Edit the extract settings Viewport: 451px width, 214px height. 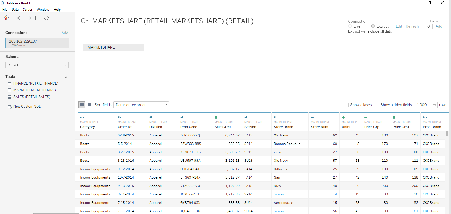[x=399, y=26]
